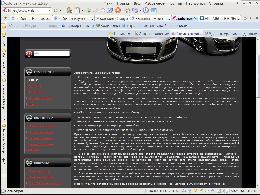This screenshot has width=260, height=195.
Task: Open the history clock icon
Action: (146, 10)
